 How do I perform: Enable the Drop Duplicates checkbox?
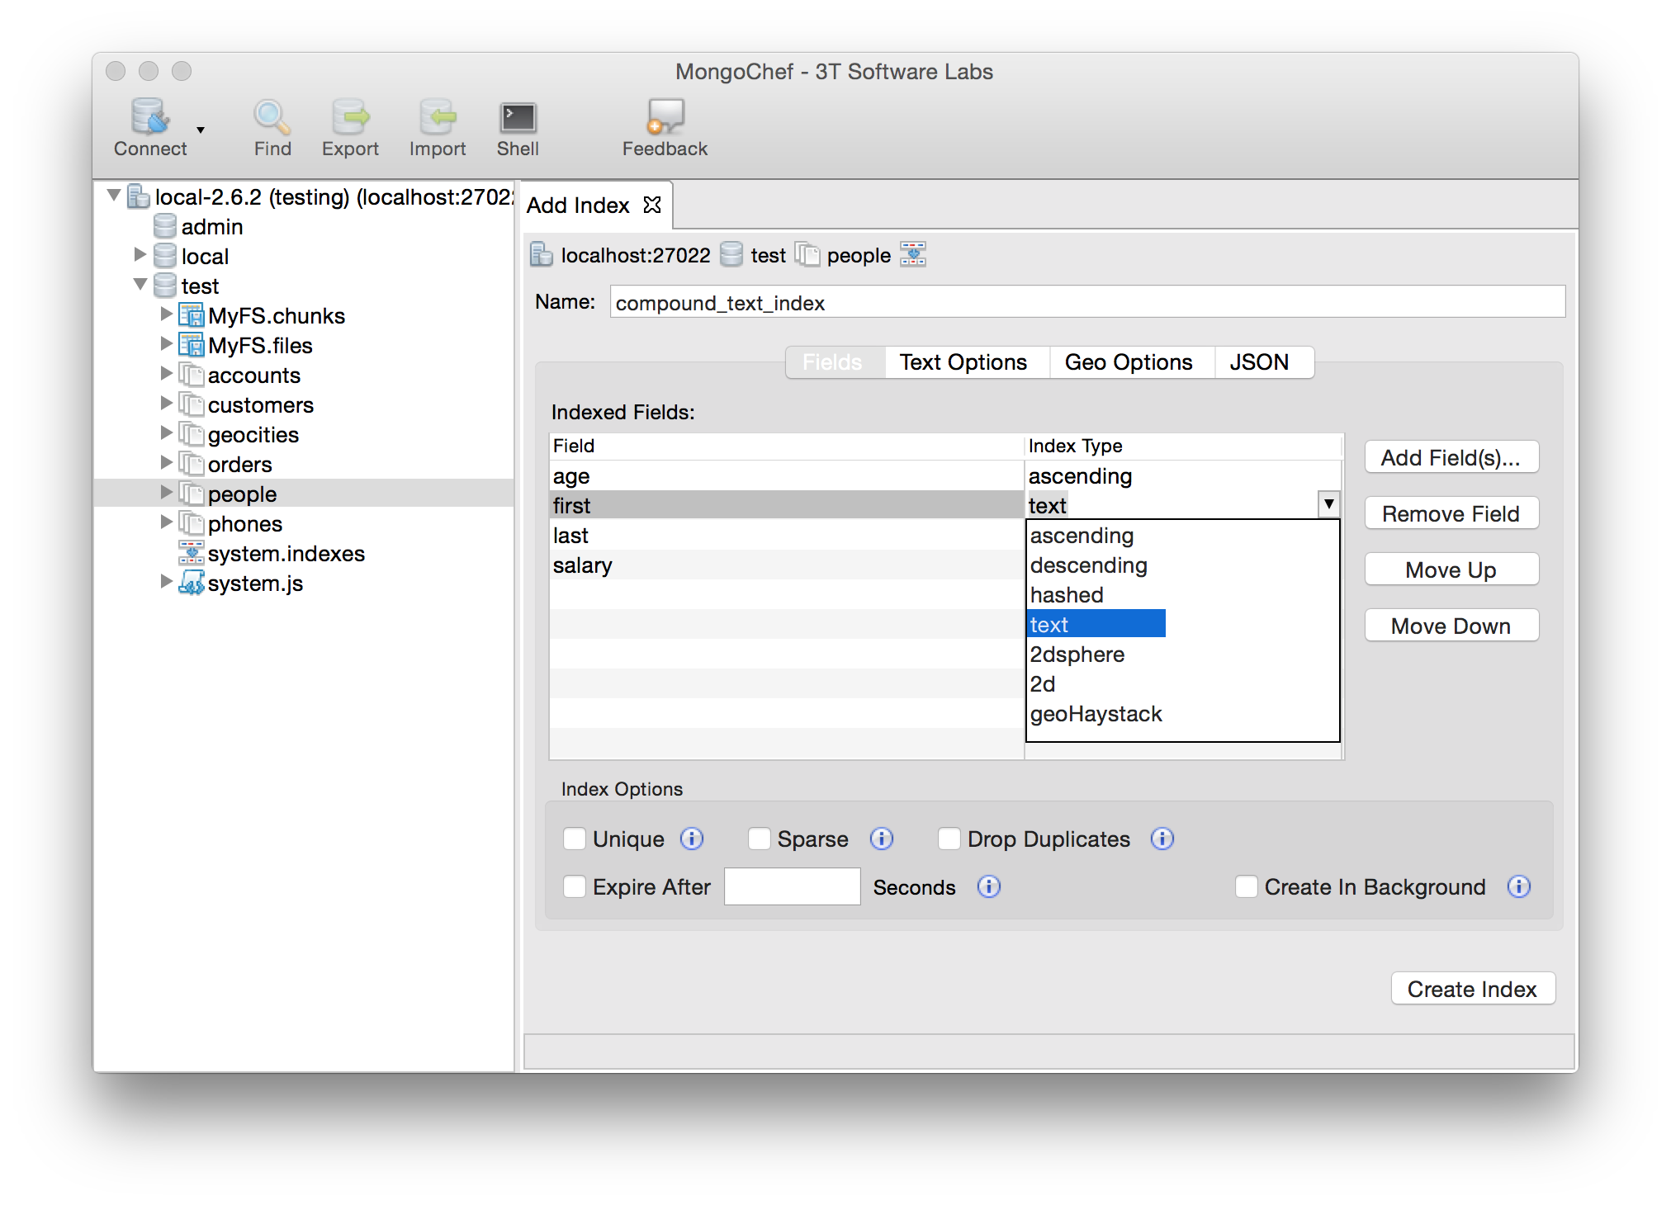[x=949, y=839]
